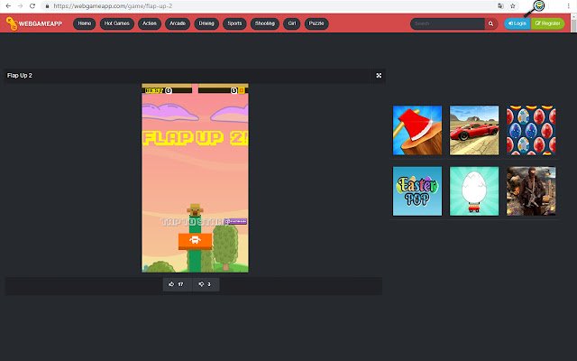Open the Sports category
Image resolution: width=577 pixels, height=361 pixels.
[x=234, y=23]
